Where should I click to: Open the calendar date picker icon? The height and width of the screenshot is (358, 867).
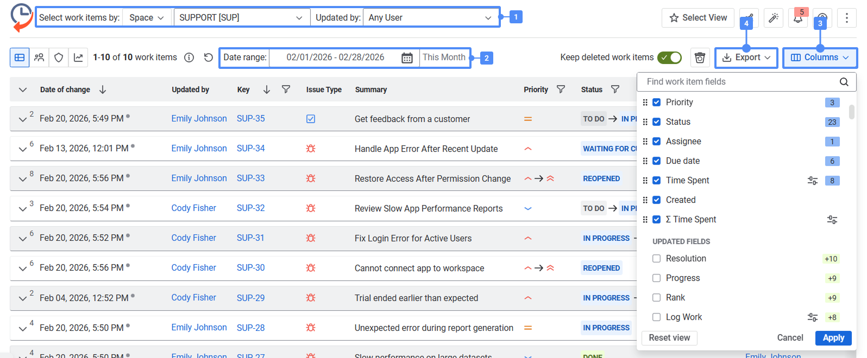(x=407, y=58)
